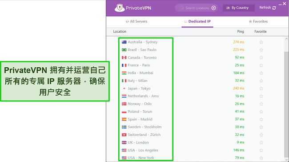Star the Spain - Madrid server

261,119
